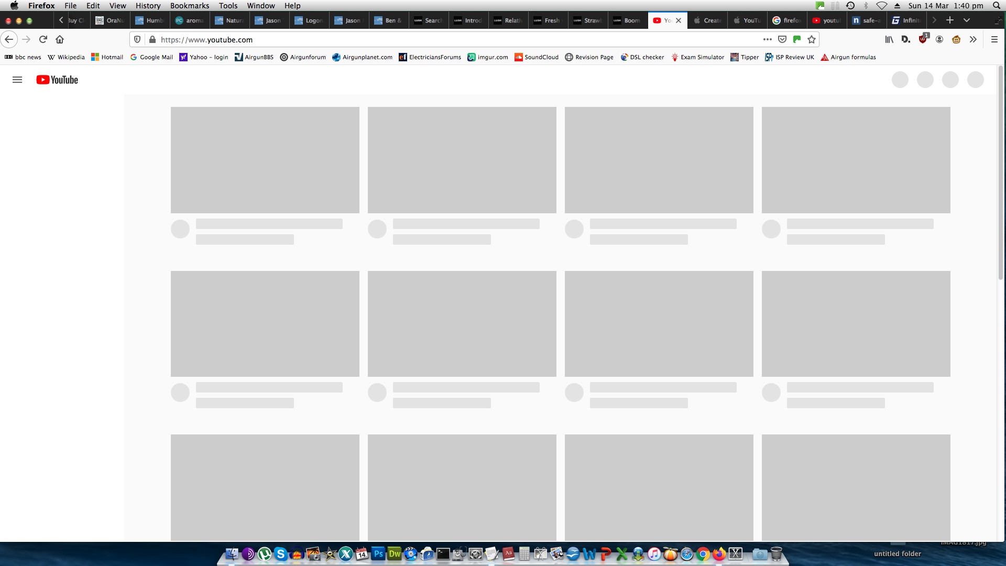Open the YouTube guide hamburger menu

[x=17, y=80]
